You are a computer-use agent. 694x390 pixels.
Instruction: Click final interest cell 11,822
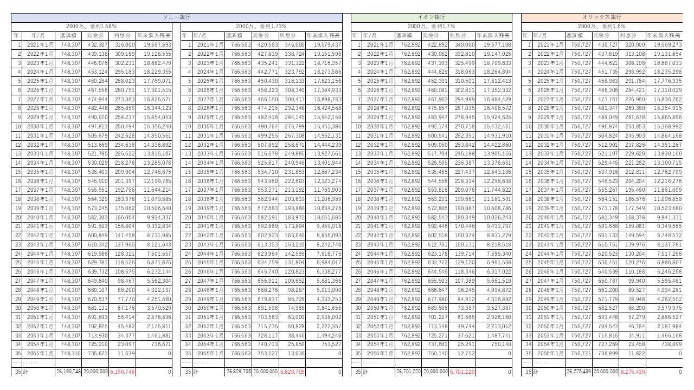click(x=633, y=354)
